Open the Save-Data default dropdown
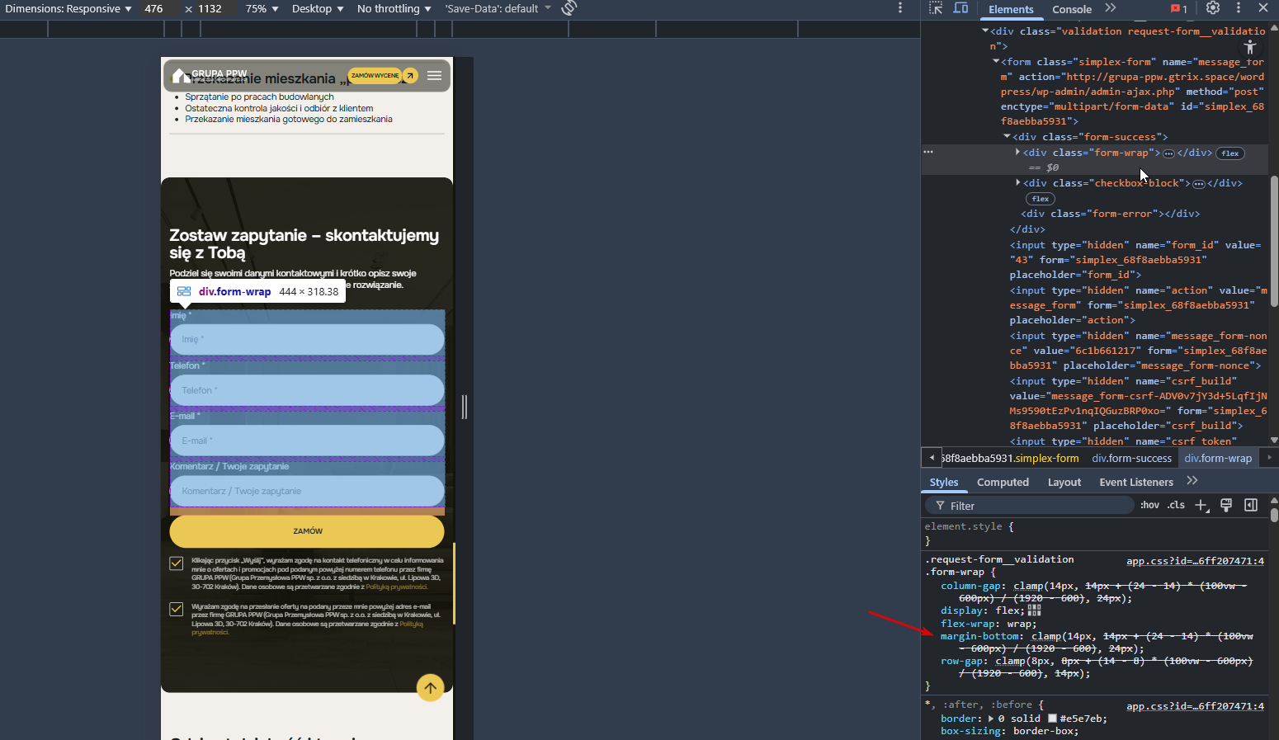1279x740 pixels. tap(498, 8)
